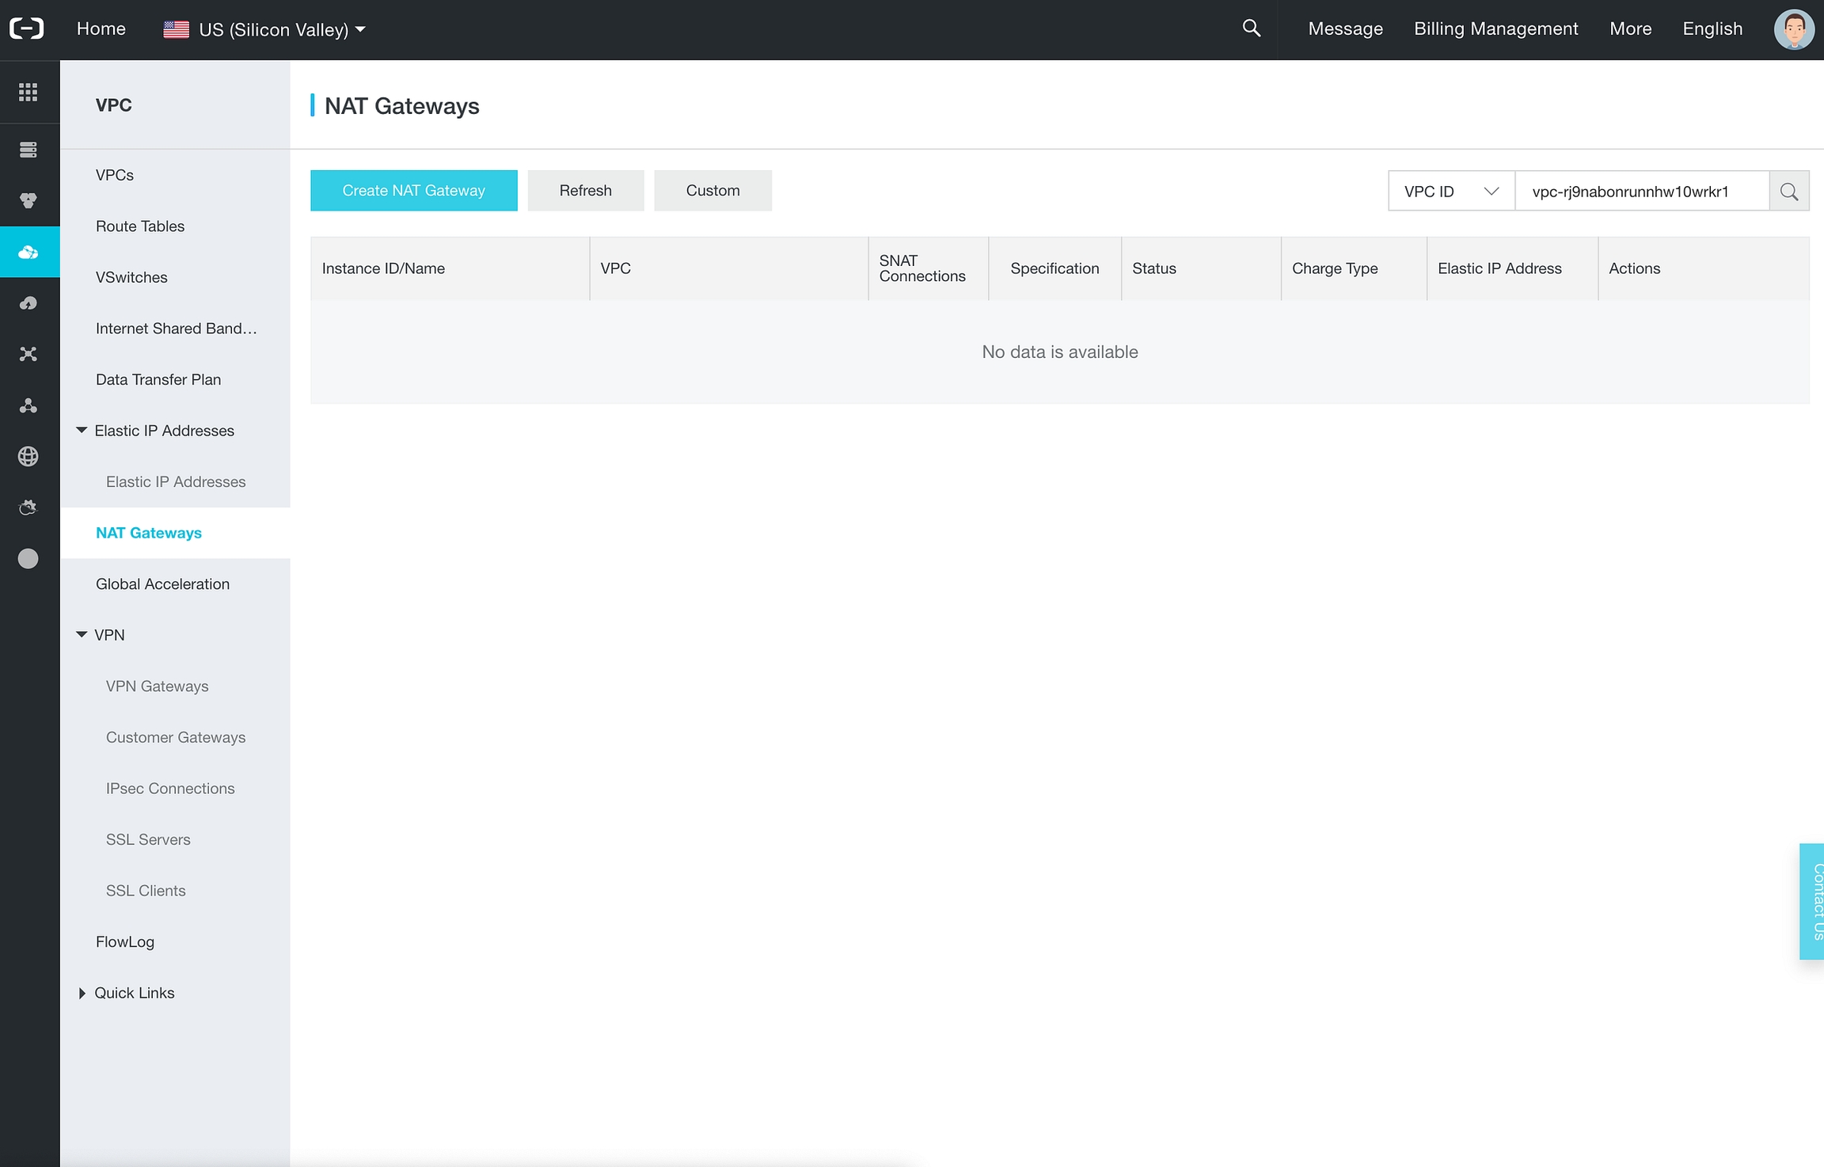Select NAT Gateways in sidebar
Viewport: 1824px width, 1167px height.
tap(149, 533)
